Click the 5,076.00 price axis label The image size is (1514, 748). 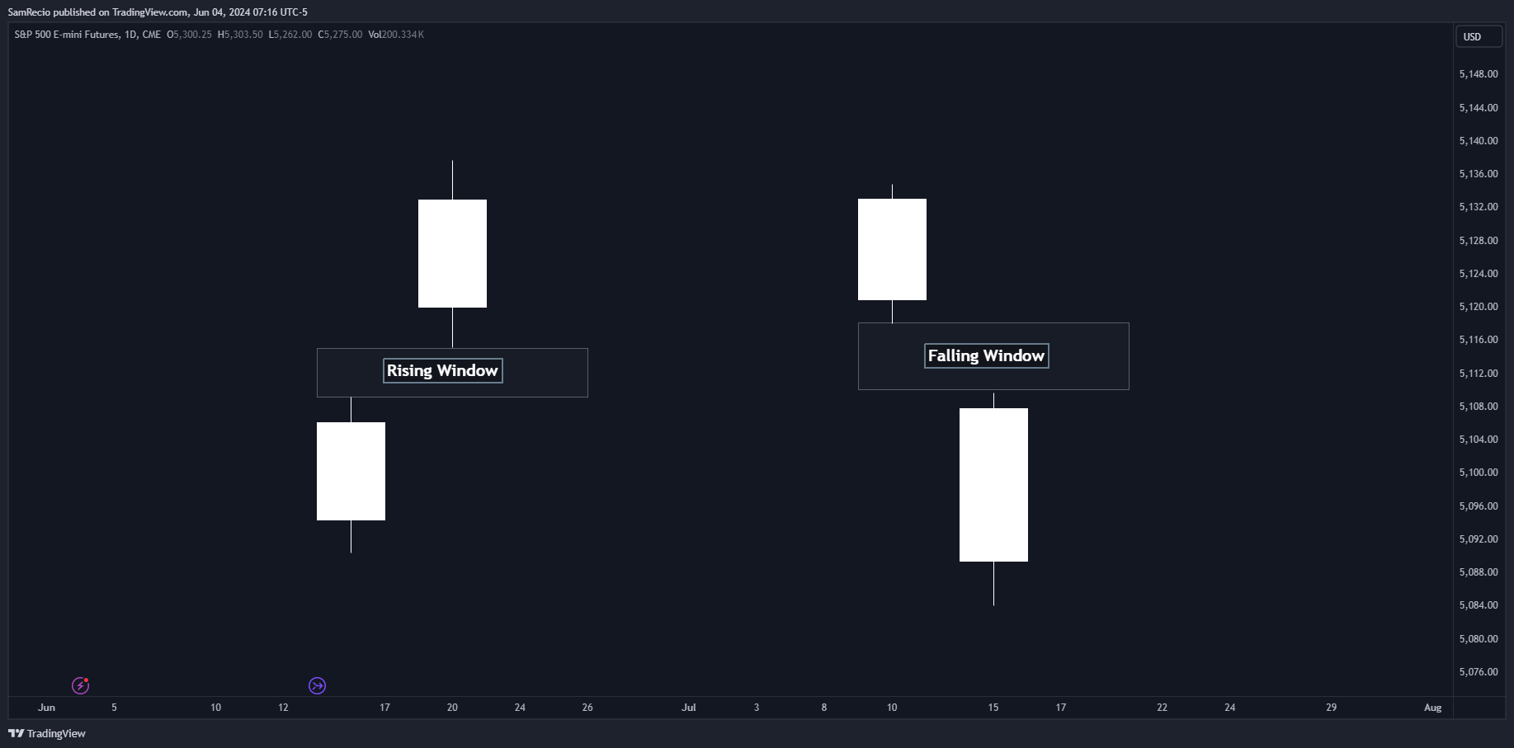point(1478,672)
